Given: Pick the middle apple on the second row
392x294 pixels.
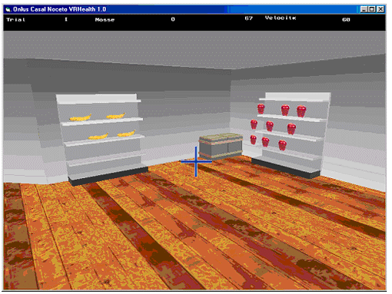Looking at the screenshot, I should [270, 126].
